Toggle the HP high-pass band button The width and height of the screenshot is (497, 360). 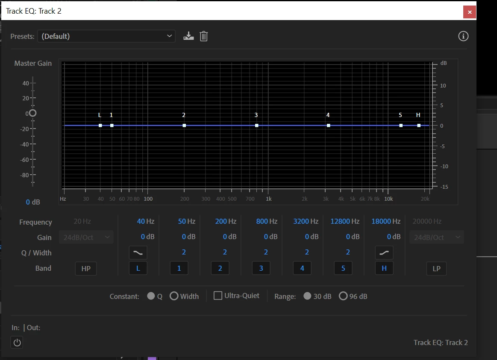pos(86,269)
